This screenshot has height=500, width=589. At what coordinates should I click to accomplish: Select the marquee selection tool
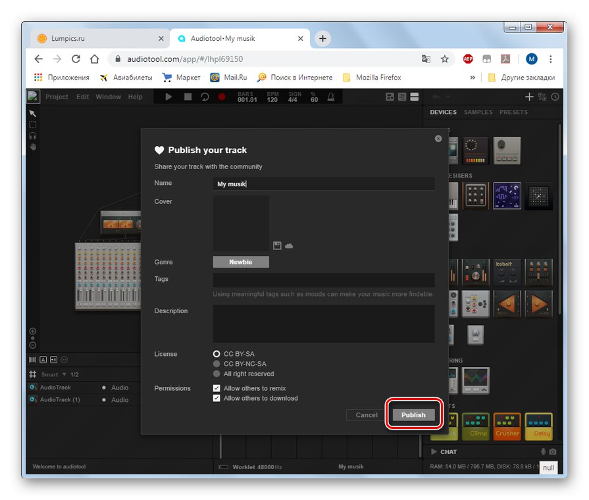(33, 125)
